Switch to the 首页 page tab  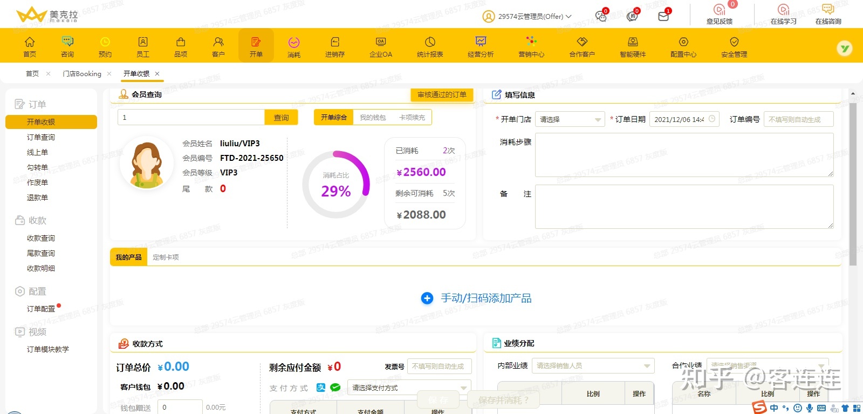click(x=32, y=73)
